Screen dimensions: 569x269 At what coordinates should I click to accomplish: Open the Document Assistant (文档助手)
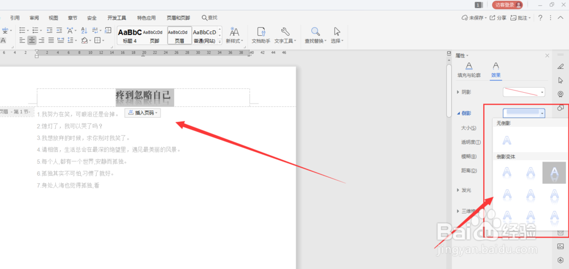(x=261, y=35)
